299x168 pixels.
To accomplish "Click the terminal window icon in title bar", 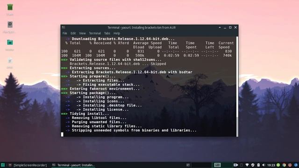I will [x=64, y=28].
